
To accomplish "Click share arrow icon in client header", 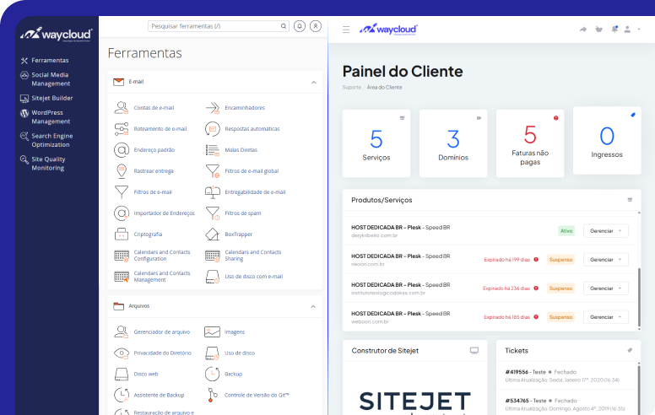I will coord(583,30).
